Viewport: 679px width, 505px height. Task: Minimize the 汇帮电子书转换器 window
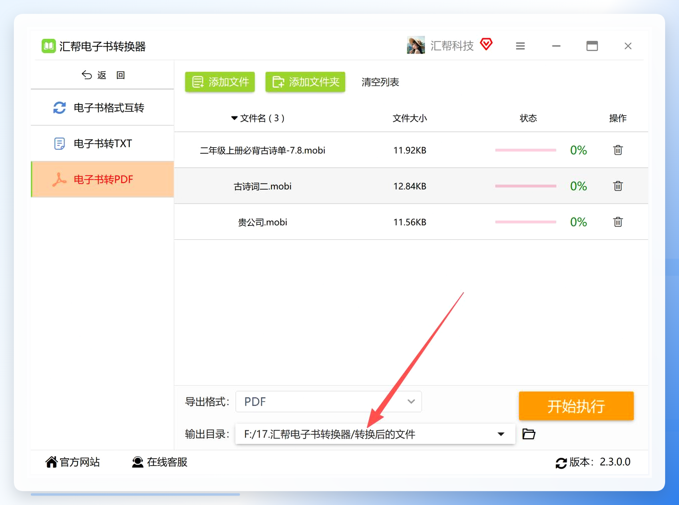pyautogui.click(x=556, y=46)
